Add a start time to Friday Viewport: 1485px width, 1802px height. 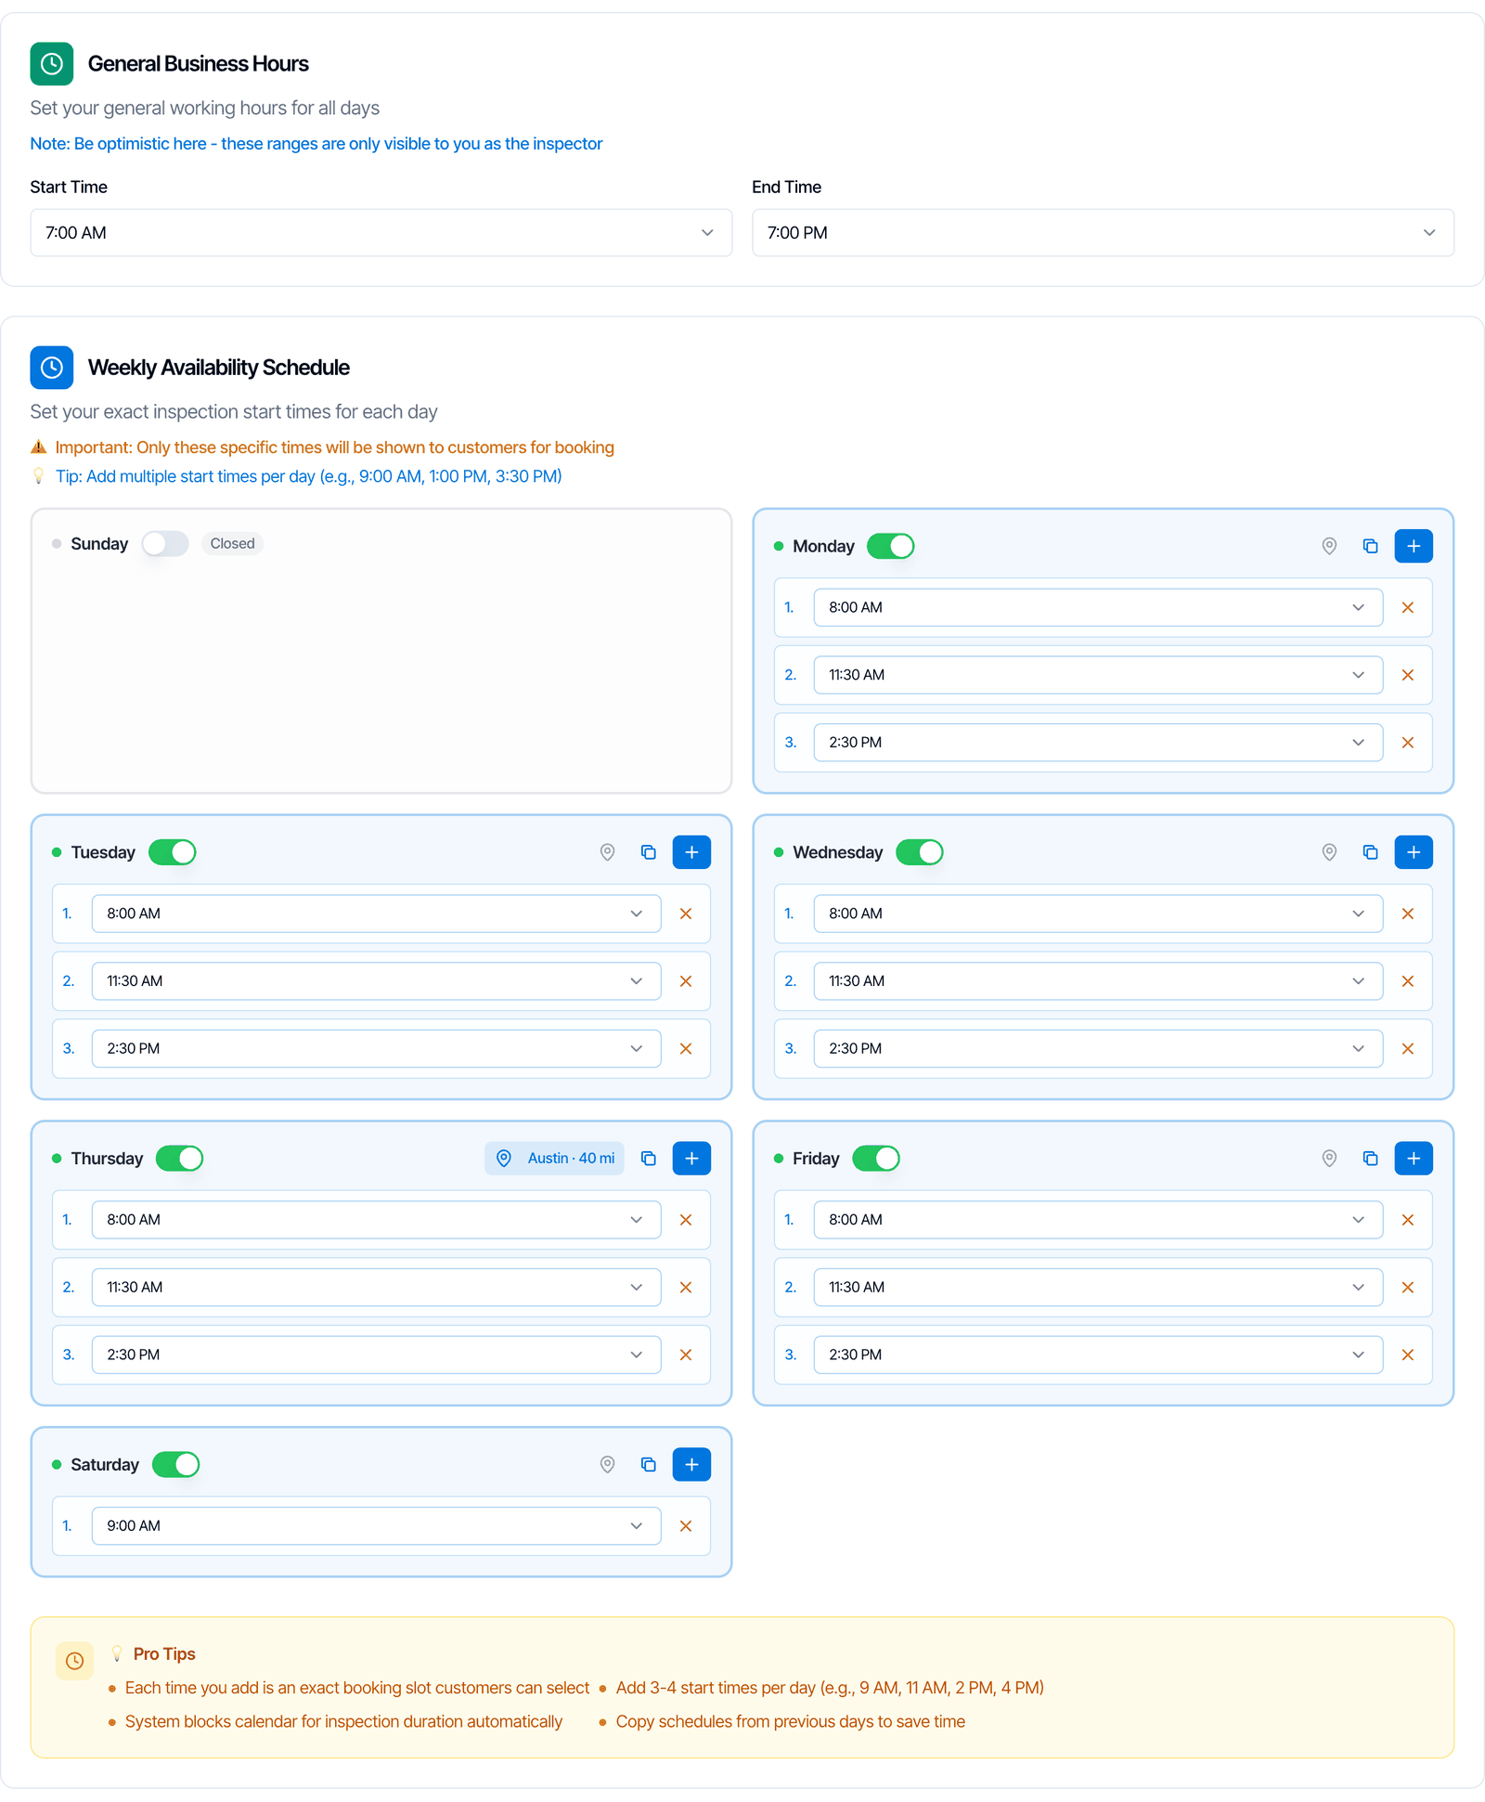tap(1414, 1159)
